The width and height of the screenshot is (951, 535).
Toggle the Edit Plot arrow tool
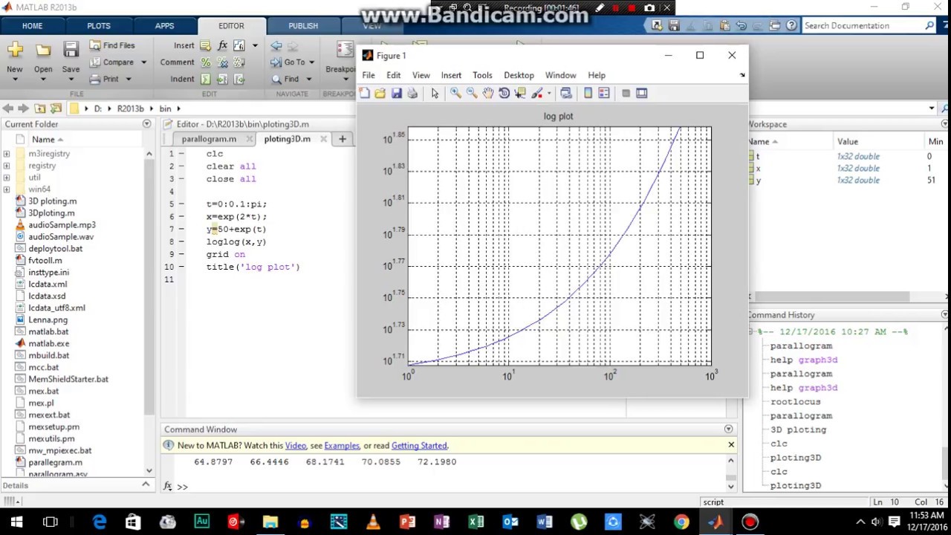435,93
